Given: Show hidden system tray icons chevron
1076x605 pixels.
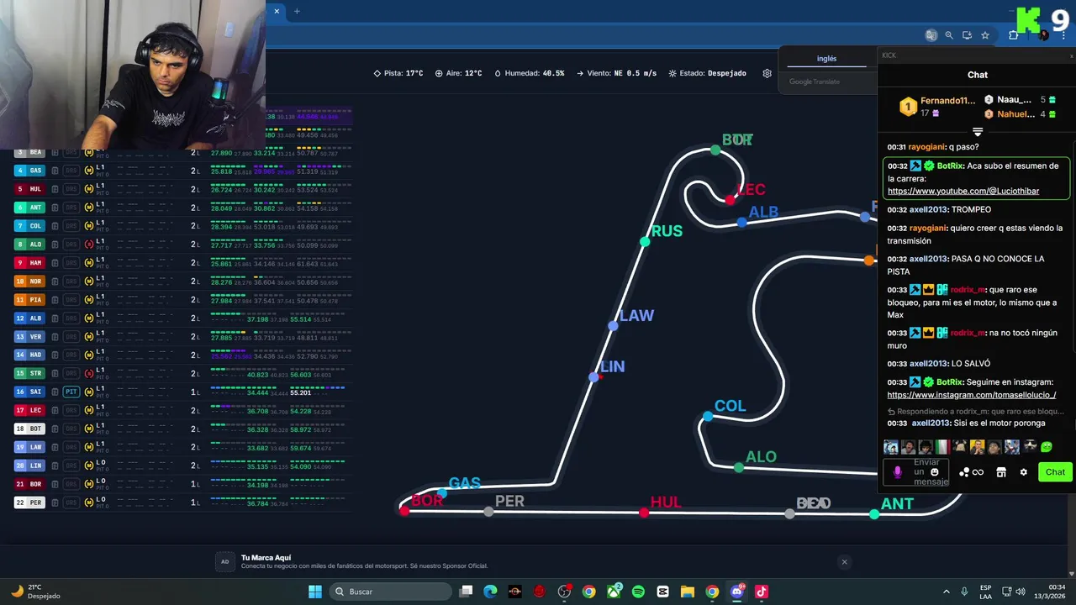Looking at the screenshot, I should click(x=946, y=592).
